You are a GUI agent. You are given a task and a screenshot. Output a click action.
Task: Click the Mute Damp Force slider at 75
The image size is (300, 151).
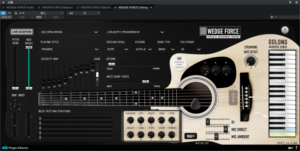[x=146, y=81]
